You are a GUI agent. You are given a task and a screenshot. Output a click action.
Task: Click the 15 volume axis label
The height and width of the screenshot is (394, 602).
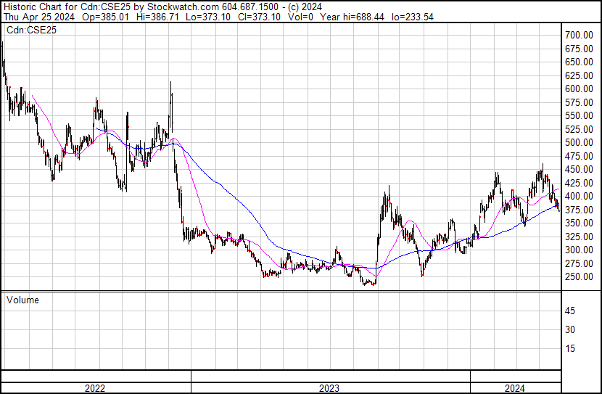pos(570,348)
